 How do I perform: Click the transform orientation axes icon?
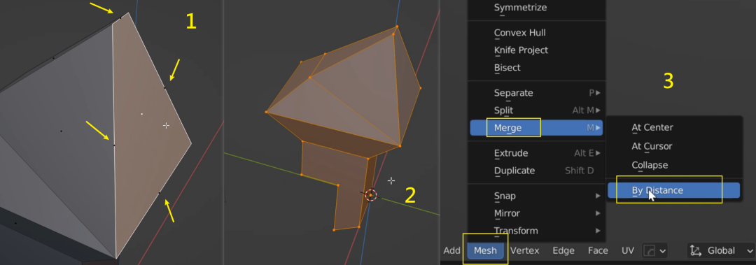pos(695,250)
